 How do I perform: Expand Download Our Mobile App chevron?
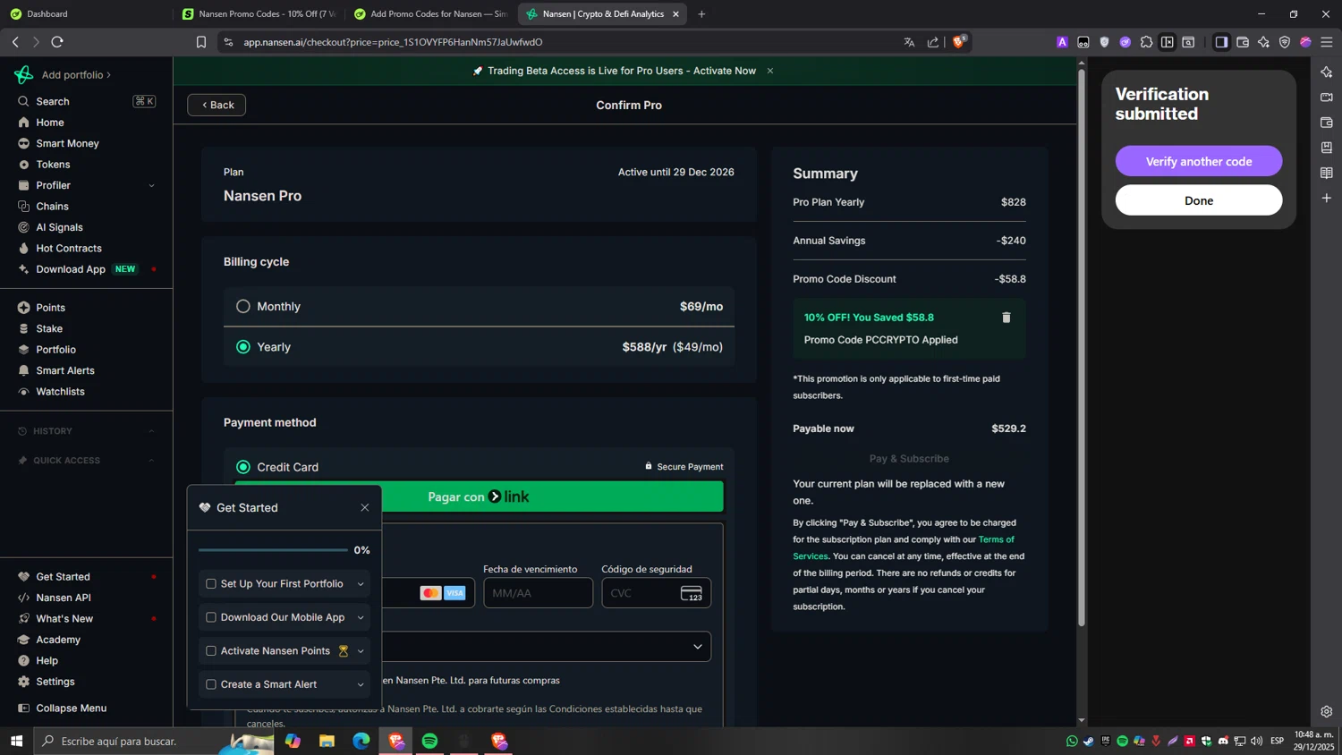pyautogui.click(x=361, y=617)
